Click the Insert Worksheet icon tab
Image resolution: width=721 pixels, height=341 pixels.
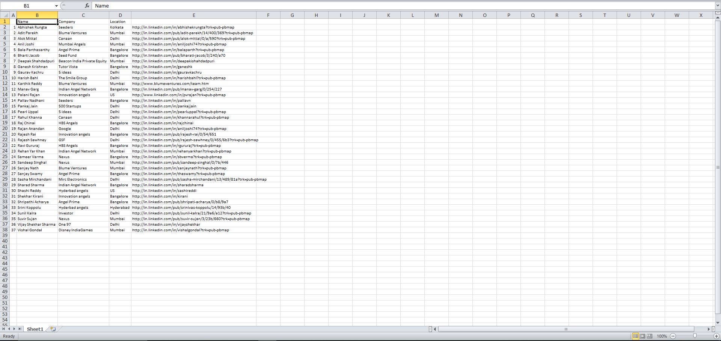pyautogui.click(x=53, y=329)
